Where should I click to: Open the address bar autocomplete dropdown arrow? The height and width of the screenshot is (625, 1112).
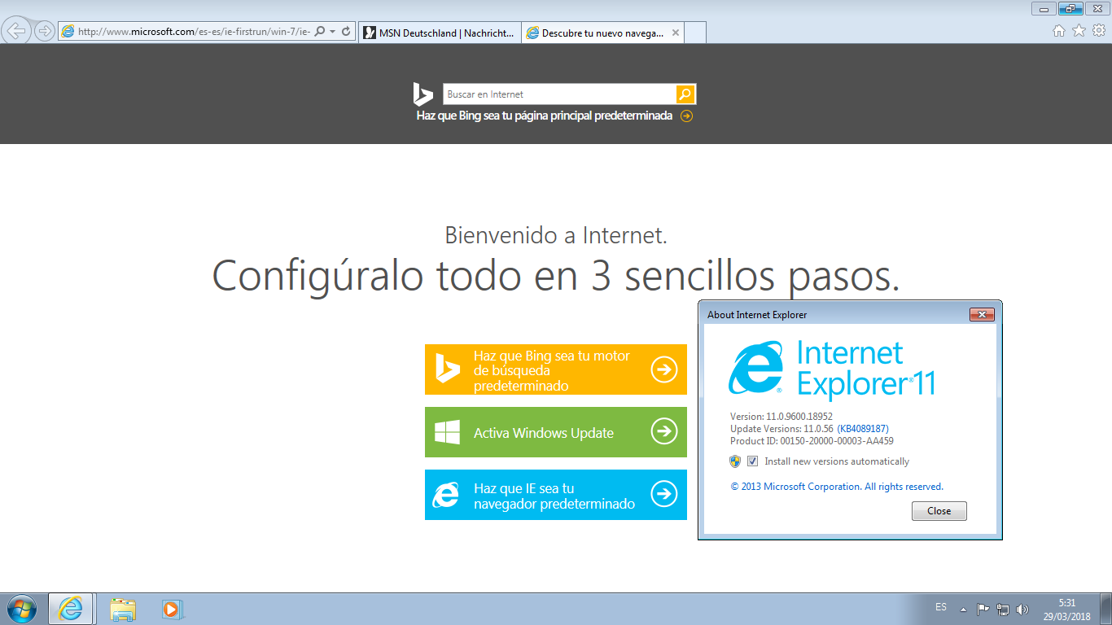pyautogui.click(x=332, y=32)
